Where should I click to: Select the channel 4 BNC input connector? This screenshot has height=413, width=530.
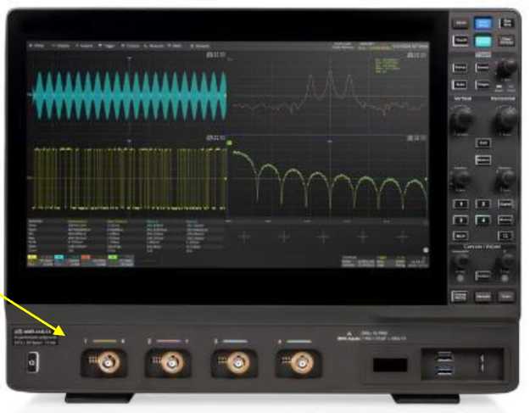coord(297,363)
